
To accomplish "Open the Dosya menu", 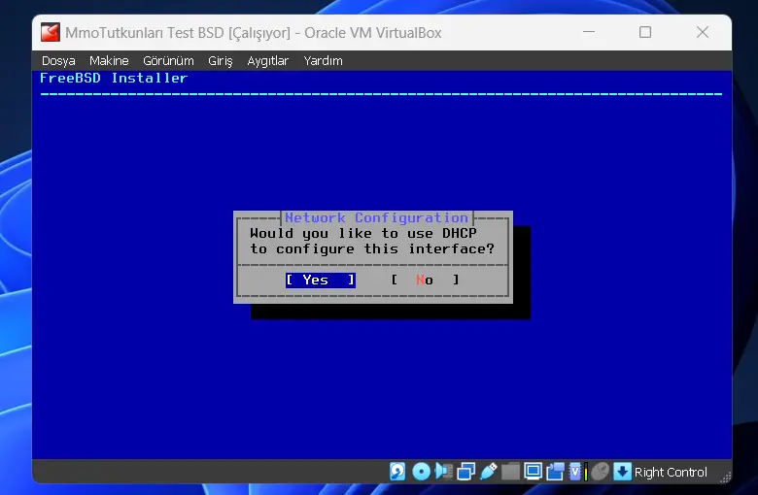I will tap(58, 61).
